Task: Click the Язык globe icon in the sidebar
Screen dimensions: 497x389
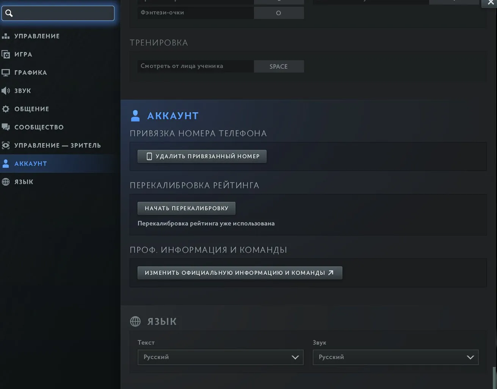Action: [x=6, y=182]
